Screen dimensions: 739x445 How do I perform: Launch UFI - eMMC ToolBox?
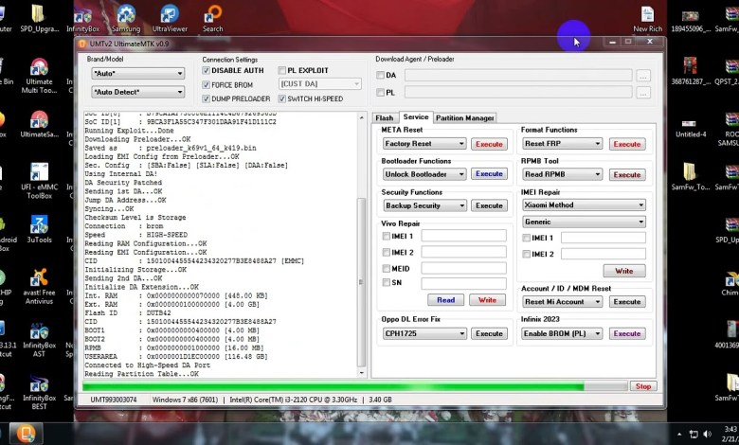pos(39,181)
